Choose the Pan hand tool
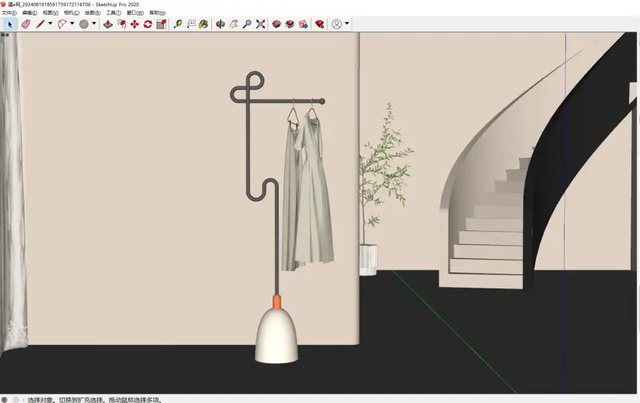640x403 pixels. [x=233, y=25]
